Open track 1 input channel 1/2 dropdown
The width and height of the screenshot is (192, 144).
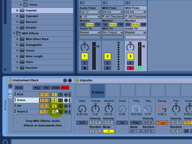pyautogui.click(x=90, y=17)
